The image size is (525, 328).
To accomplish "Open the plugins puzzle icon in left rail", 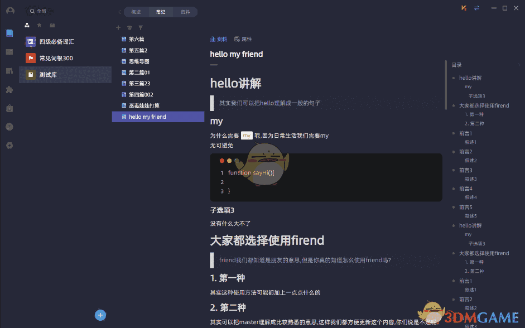I will (x=9, y=89).
